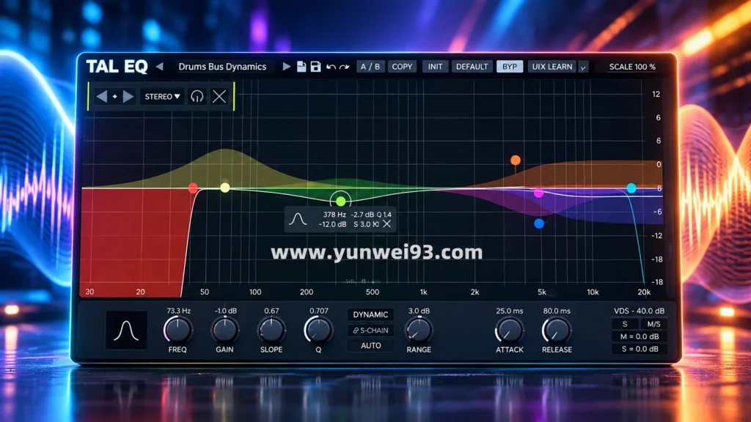This screenshot has height=422, width=751.
Task: Toggle the S-CHAIN sidechain option
Action: pos(370,330)
